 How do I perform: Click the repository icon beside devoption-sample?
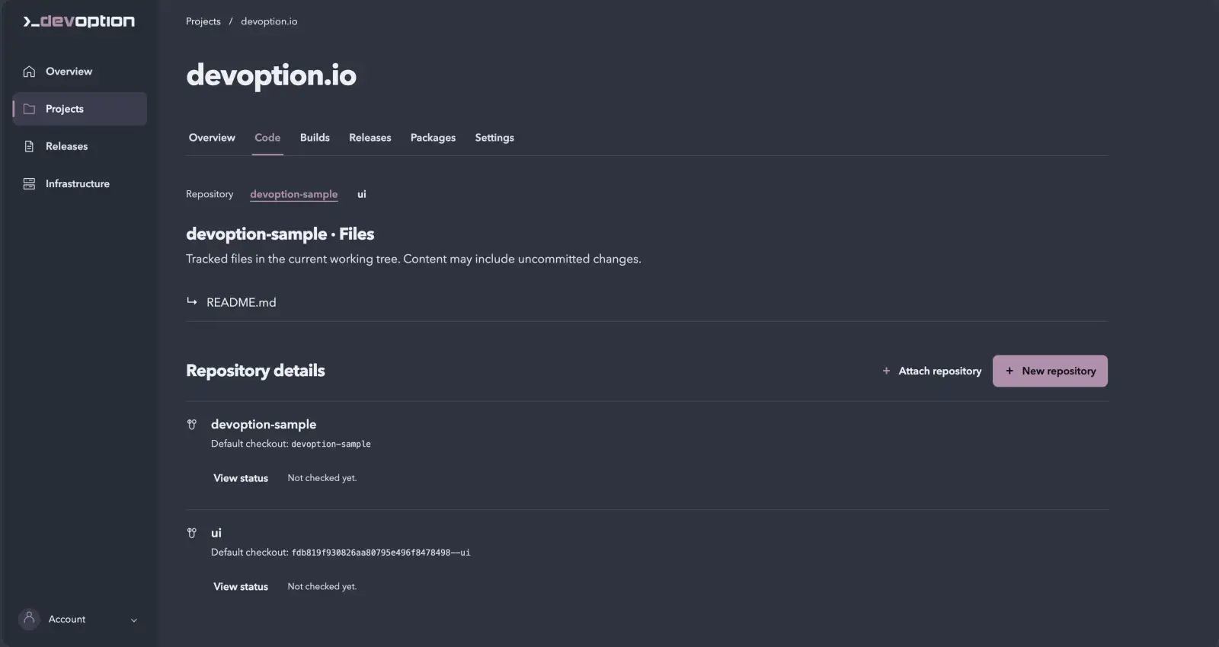tap(192, 425)
